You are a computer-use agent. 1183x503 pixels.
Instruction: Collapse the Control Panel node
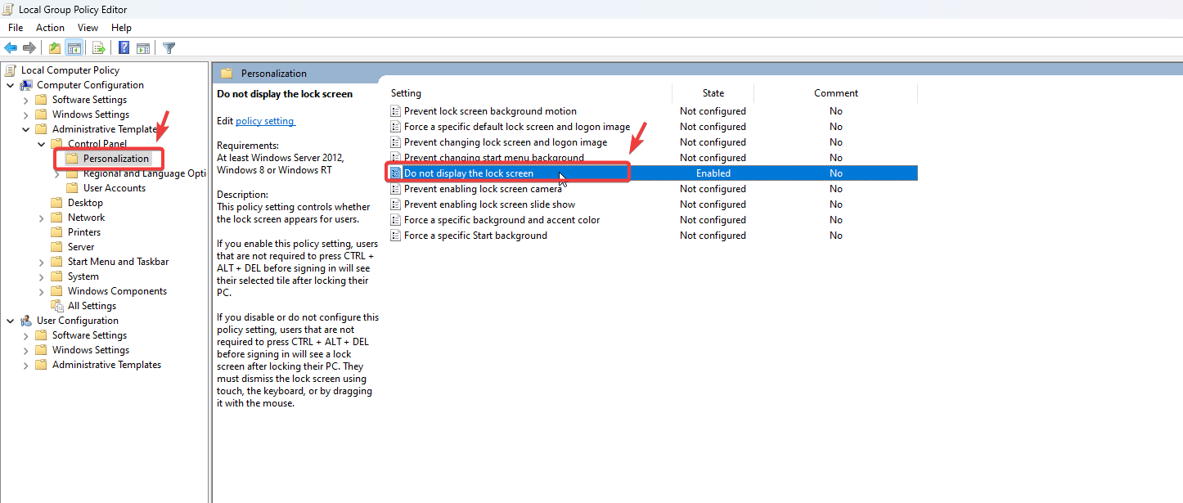[x=42, y=144]
